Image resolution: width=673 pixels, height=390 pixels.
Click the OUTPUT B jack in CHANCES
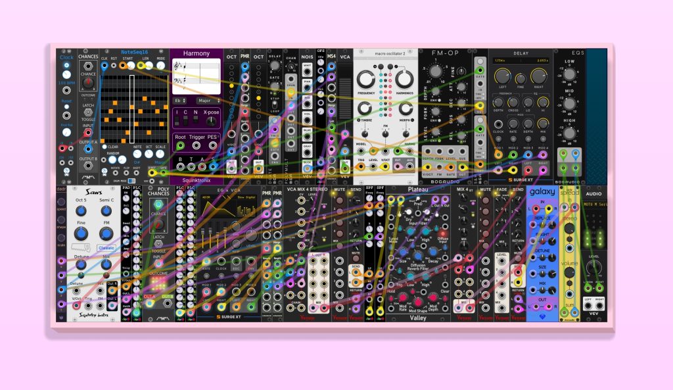(88, 166)
